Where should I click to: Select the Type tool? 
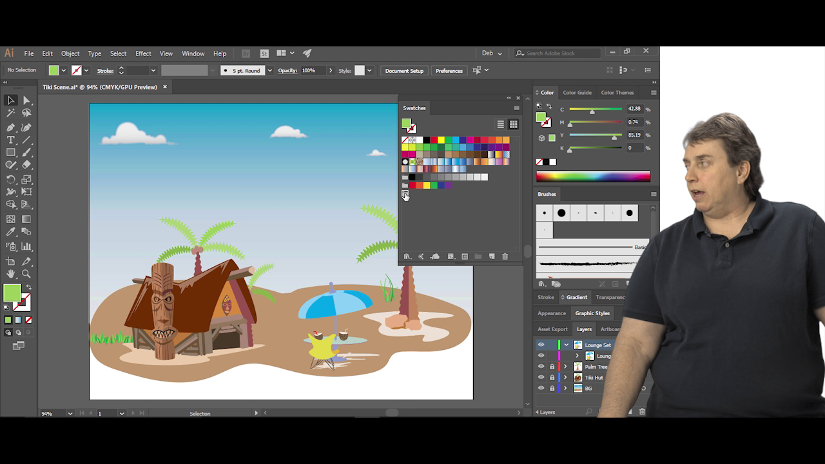click(11, 140)
